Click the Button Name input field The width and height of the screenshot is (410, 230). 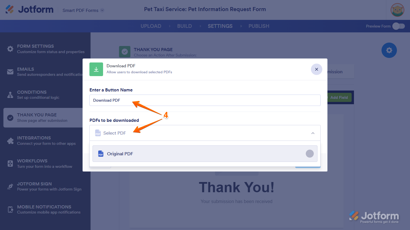(x=205, y=100)
